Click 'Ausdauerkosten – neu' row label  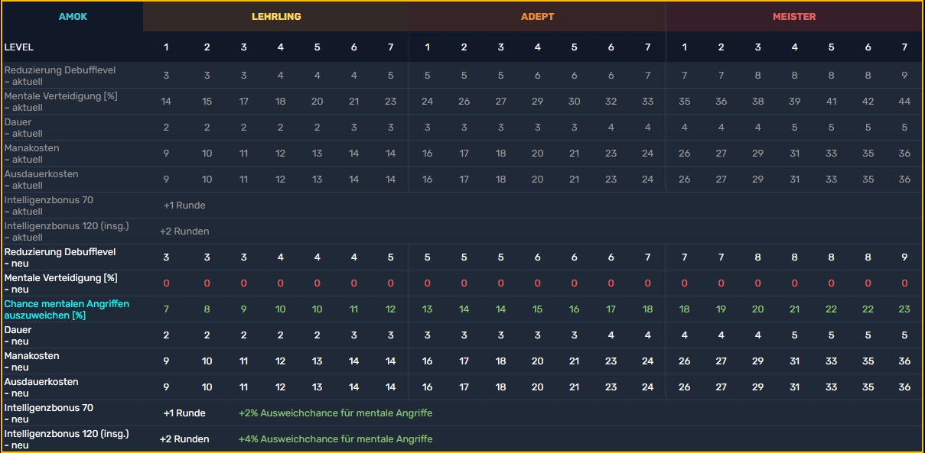(41, 387)
